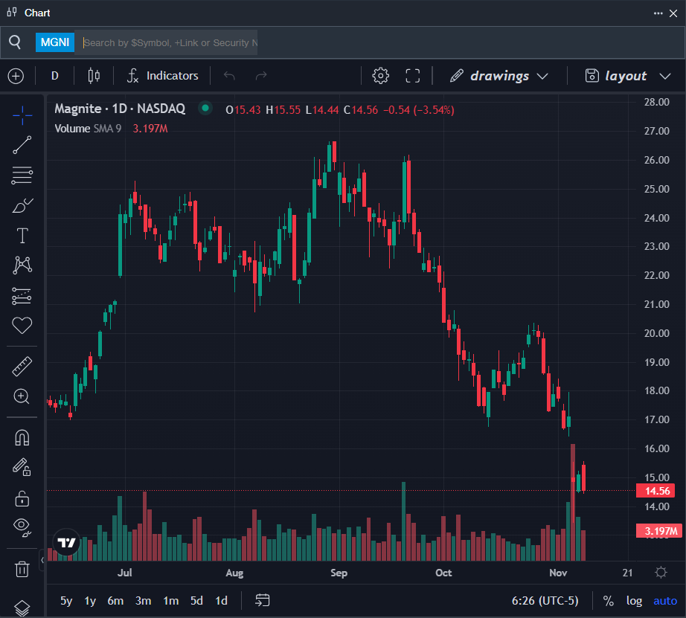Screen dimensions: 686x618
Task: Open the Indicators panel
Action: (163, 76)
